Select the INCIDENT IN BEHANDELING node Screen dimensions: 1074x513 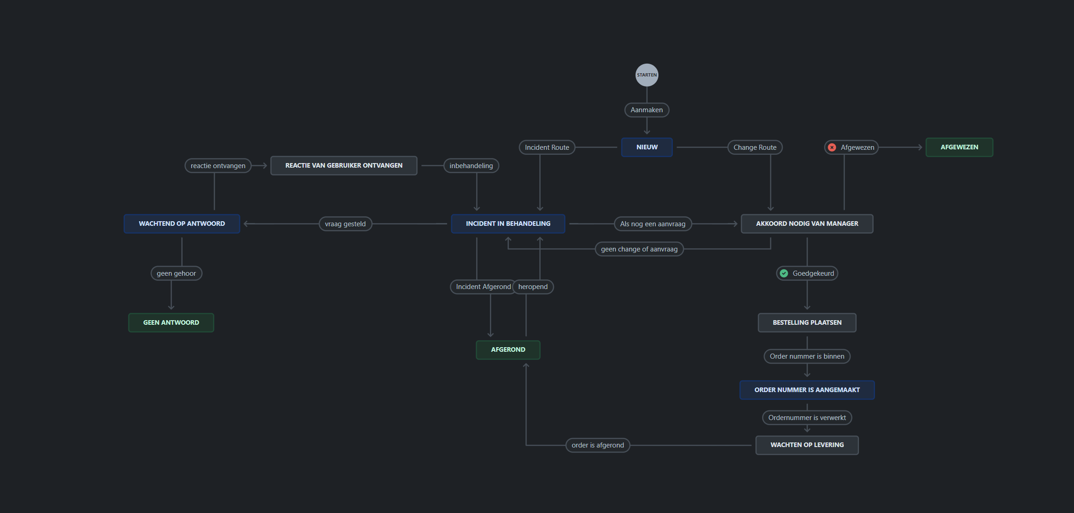point(508,224)
